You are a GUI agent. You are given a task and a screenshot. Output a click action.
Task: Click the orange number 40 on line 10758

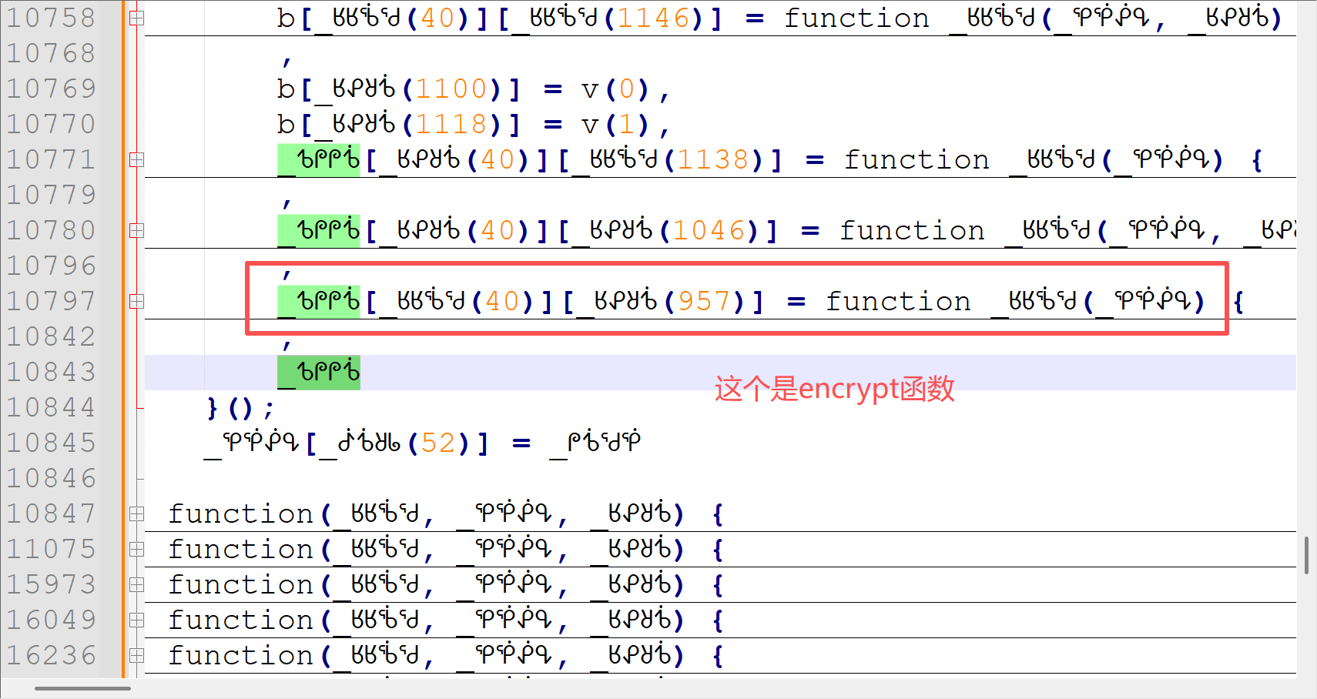point(437,18)
